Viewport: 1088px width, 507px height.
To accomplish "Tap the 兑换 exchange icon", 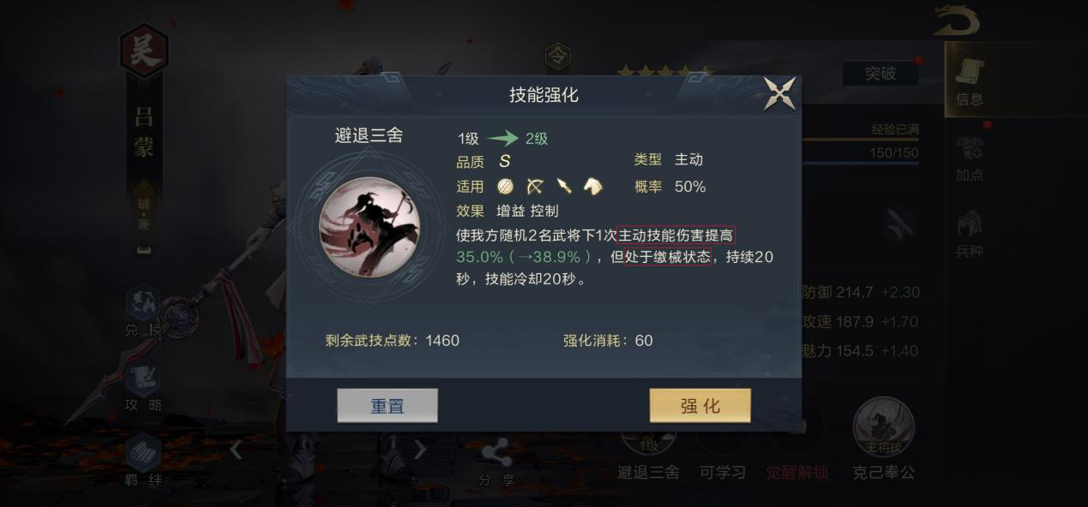I will click(143, 312).
